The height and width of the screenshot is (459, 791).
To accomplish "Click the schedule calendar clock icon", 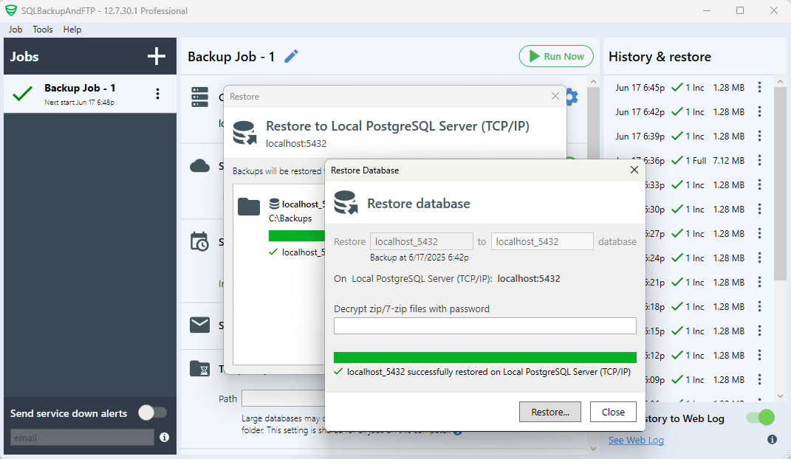I will click(x=199, y=241).
